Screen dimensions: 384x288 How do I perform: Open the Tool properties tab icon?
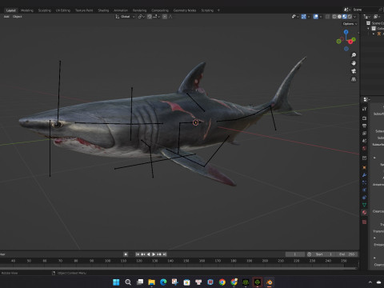tap(365, 109)
